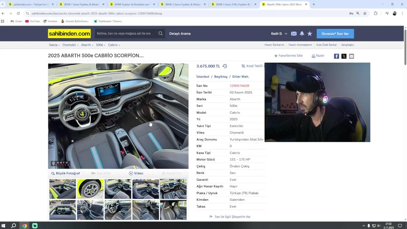407x229 pixels.
Task: Click İstanbul location link
Action: click(x=203, y=77)
